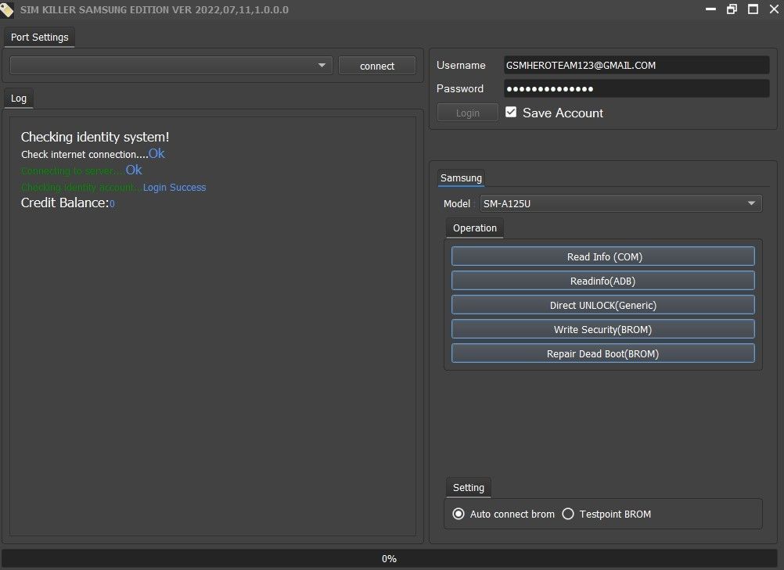The image size is (784, 570).
Task: Toggle the Save Account checkbox
Action: point(510,112)
